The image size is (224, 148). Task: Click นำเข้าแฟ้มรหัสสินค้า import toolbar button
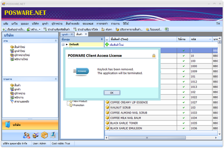(x=56, y=29)
